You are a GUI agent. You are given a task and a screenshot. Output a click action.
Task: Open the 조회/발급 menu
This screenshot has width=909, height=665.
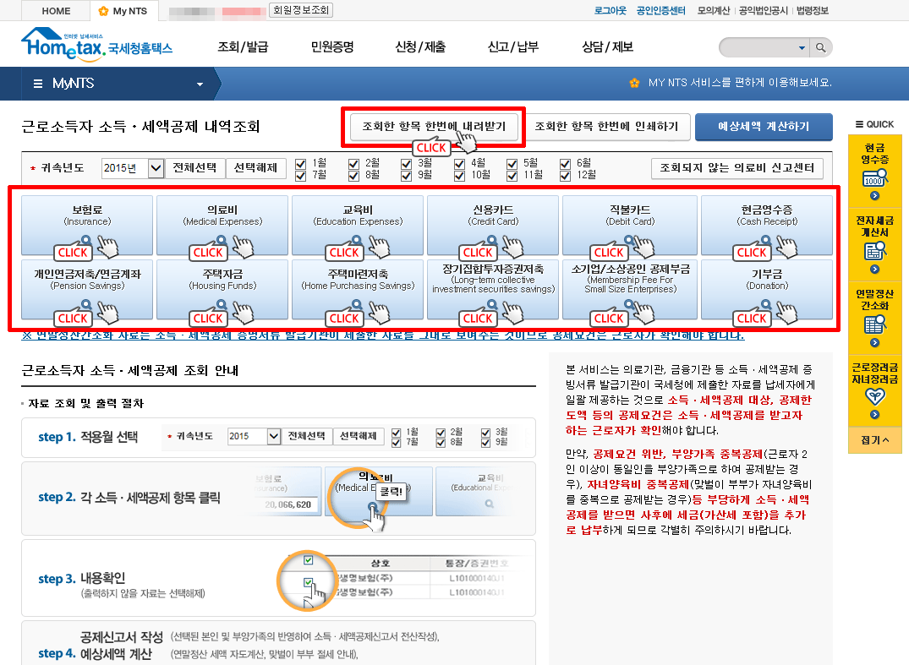pyautogui.click(x=243, y=47)
